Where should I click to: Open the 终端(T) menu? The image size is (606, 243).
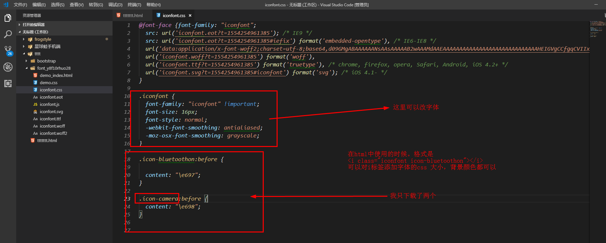pyautogui.click(x=134, y=5)
